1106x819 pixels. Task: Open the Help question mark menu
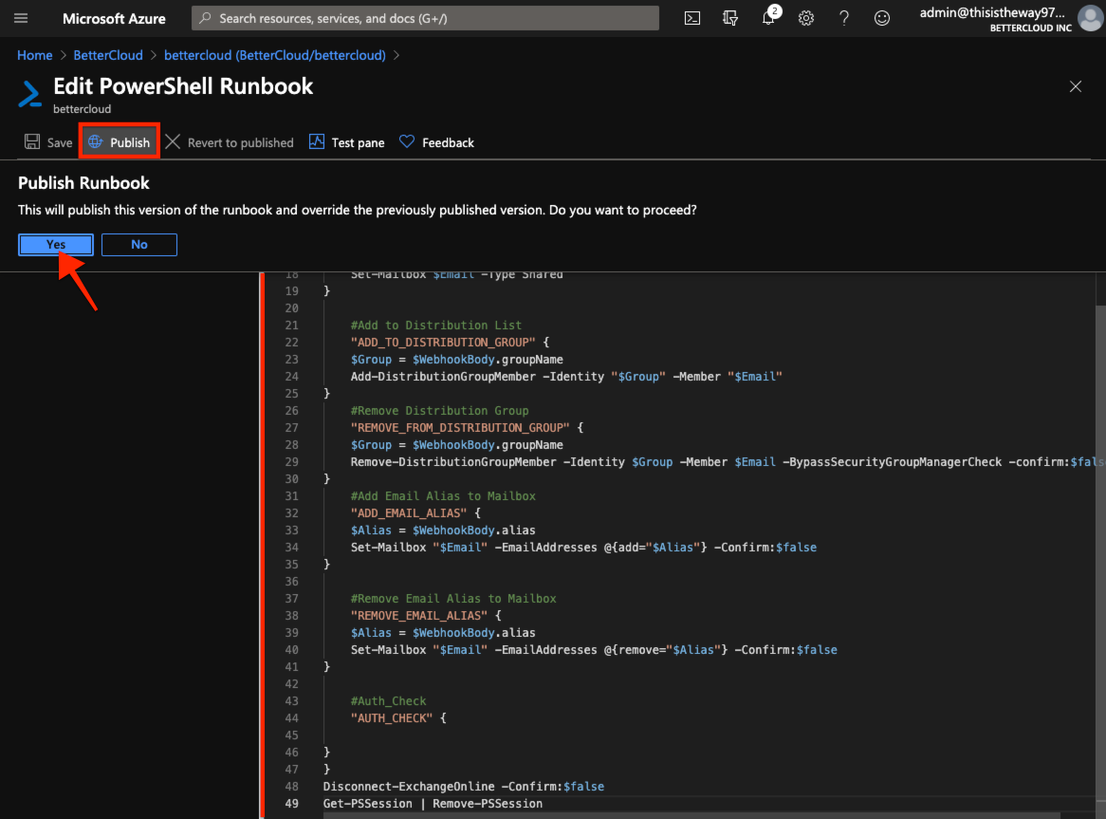point(844,17)
